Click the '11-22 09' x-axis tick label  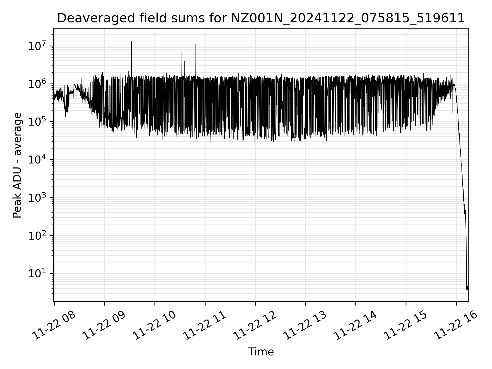tap(105, 325)
